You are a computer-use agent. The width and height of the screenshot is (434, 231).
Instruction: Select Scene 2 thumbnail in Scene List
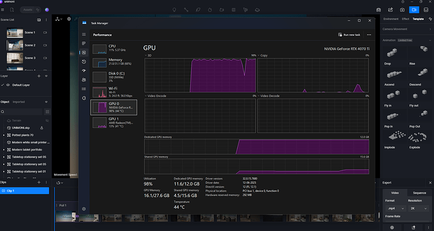(x=15, y=45)
